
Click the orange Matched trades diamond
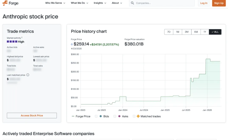click(x=138, y=116)
